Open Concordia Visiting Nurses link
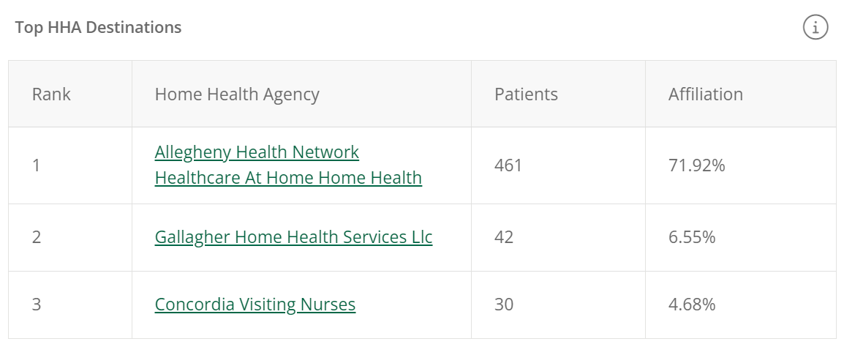Image resolution: width=844 pixels, height=347 pixels. click(255, 305)
